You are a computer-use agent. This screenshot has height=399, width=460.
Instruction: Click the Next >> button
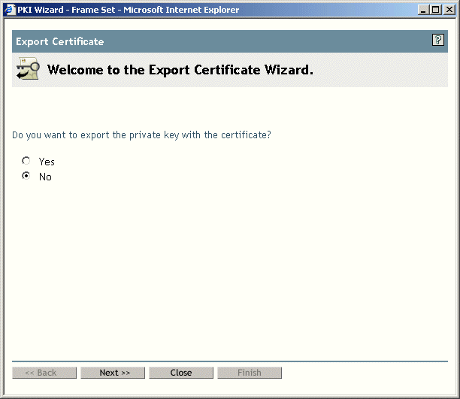click(x=113, y=373)
